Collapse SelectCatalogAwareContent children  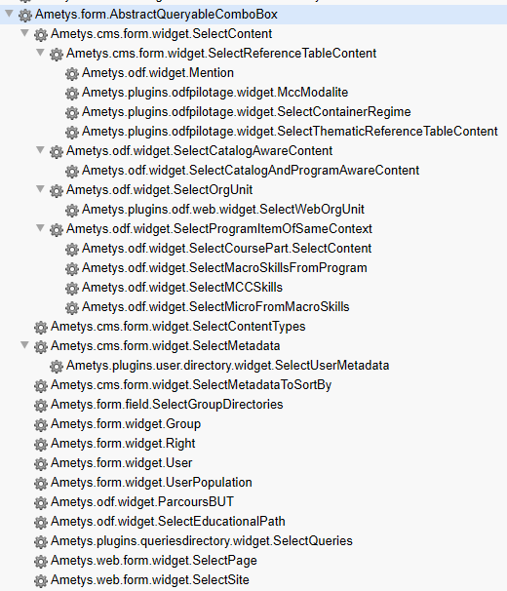[40, 150]
